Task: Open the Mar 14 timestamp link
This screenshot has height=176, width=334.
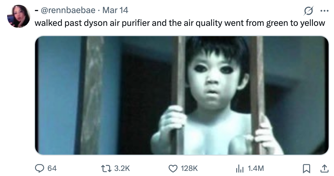Action: tap(115, 10)
